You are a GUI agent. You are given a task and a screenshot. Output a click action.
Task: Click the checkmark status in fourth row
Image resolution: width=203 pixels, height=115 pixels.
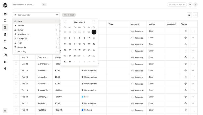[185, 51]
